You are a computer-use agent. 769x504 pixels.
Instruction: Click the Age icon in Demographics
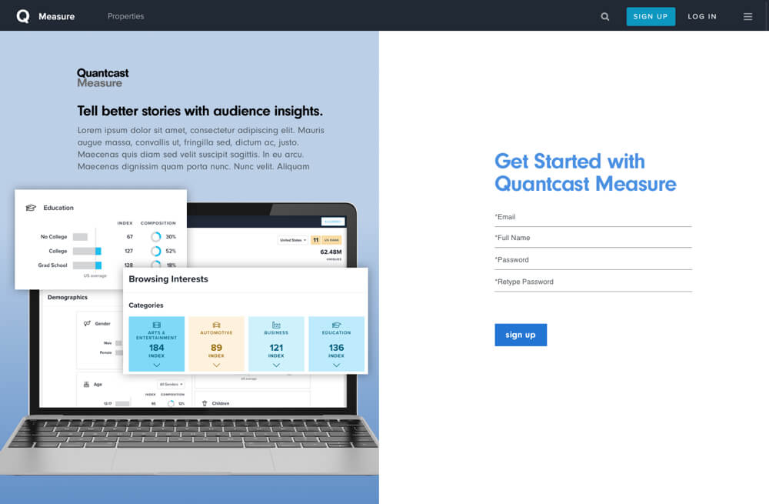(86, 384)
